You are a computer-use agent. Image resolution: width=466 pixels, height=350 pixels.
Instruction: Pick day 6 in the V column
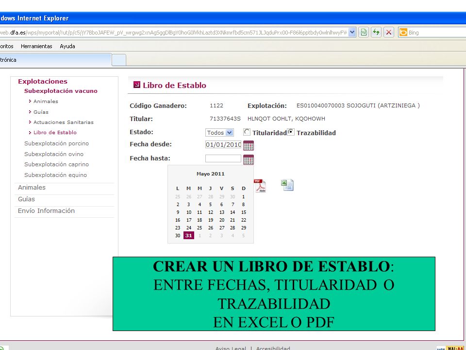coord(221,205)
